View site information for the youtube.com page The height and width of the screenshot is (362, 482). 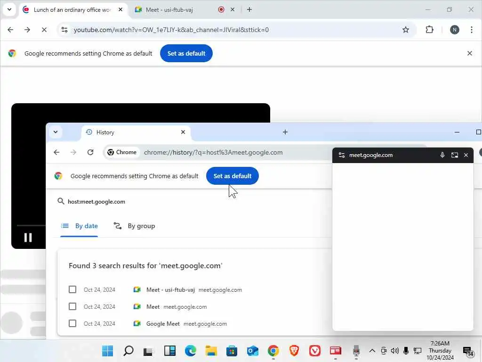pyautogui.click(x=64, y=30)
